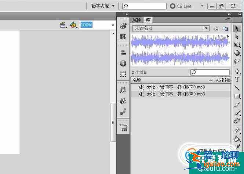The height and width of the screenshot is (174, 244).
Task: Toggle sort order arrow in the name column
Action: [x=210, y=80]
